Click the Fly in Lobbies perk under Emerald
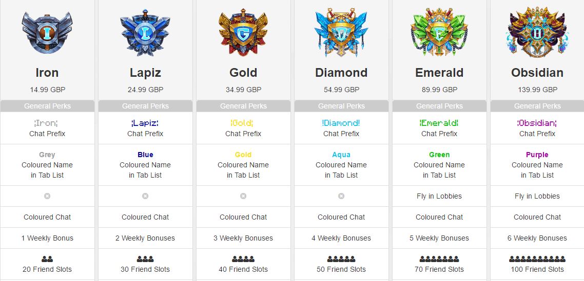Image resolution: width=584 pixels, height=281 pixels. pyautogui.click(x=439, y=196)
